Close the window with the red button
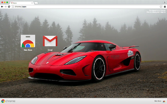This screenshot has height=104, width=167. [x=2, y=2]
